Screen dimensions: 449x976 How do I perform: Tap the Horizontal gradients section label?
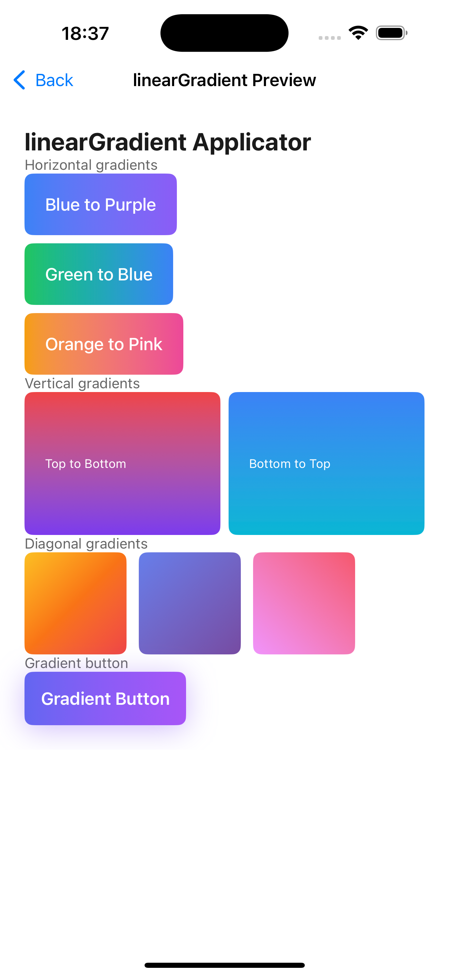pos(91,165)
